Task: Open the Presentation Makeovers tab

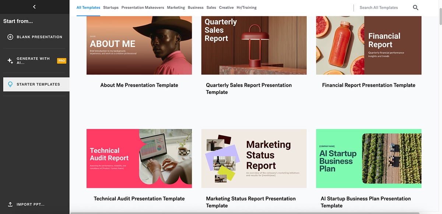Action: click(x=143, y=7)
